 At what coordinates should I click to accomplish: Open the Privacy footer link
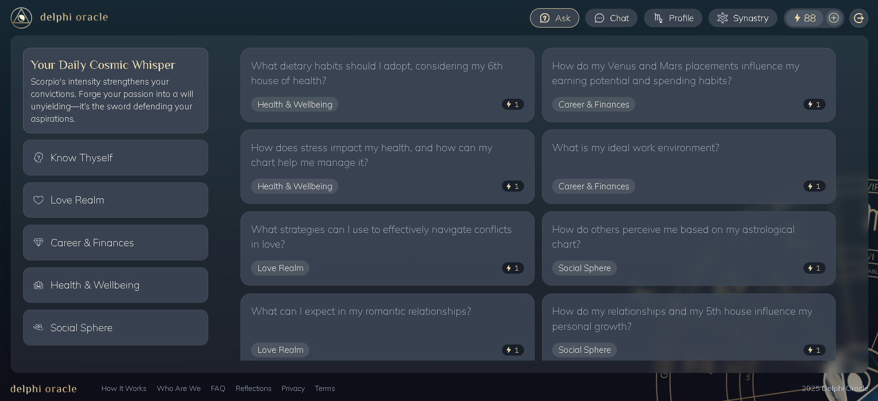293,388
